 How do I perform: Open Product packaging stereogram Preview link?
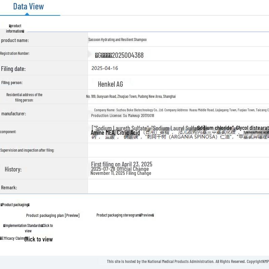tap(125, 215)
